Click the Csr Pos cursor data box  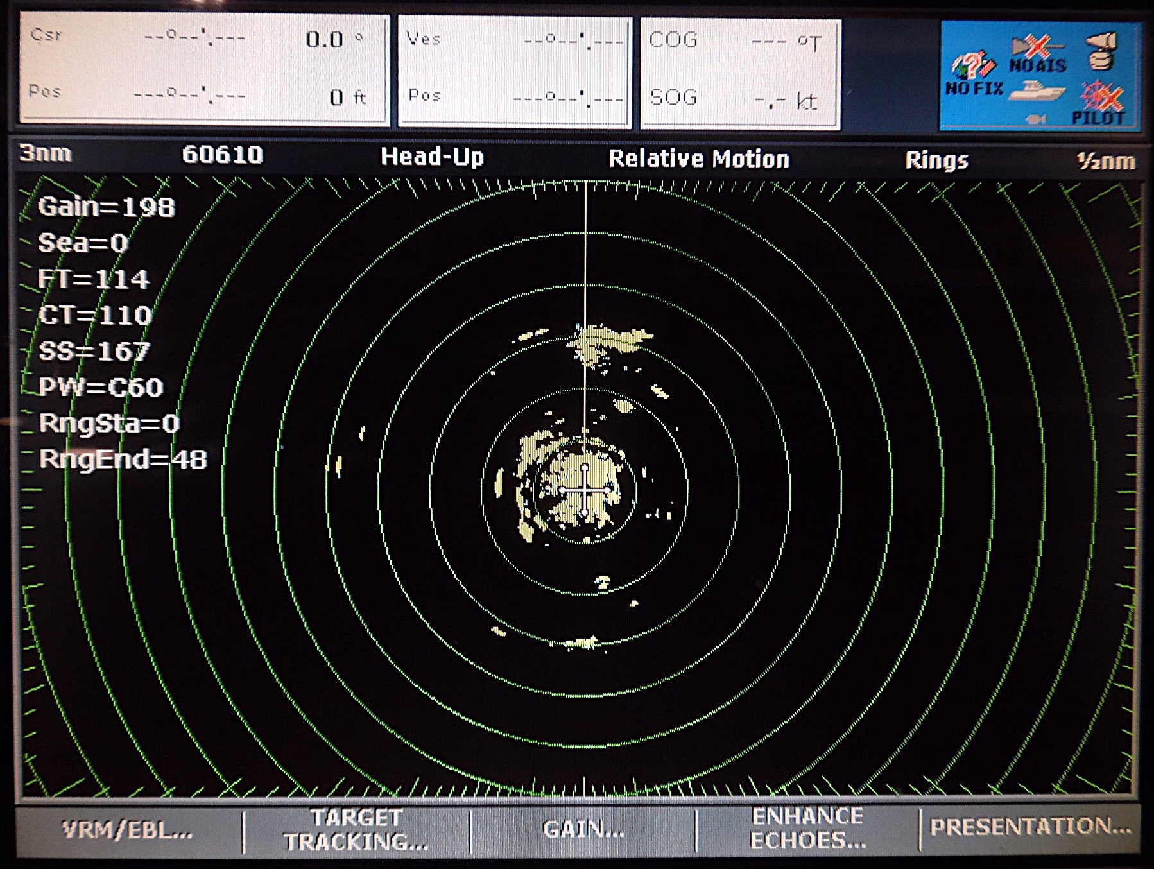(x=204, y=68)
